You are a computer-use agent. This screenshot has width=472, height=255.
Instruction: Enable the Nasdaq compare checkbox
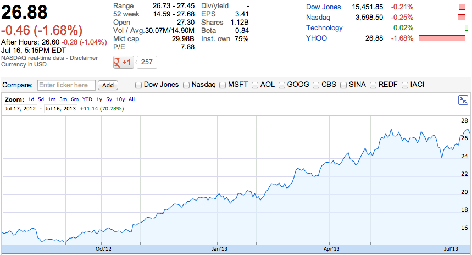pos(186,85)
